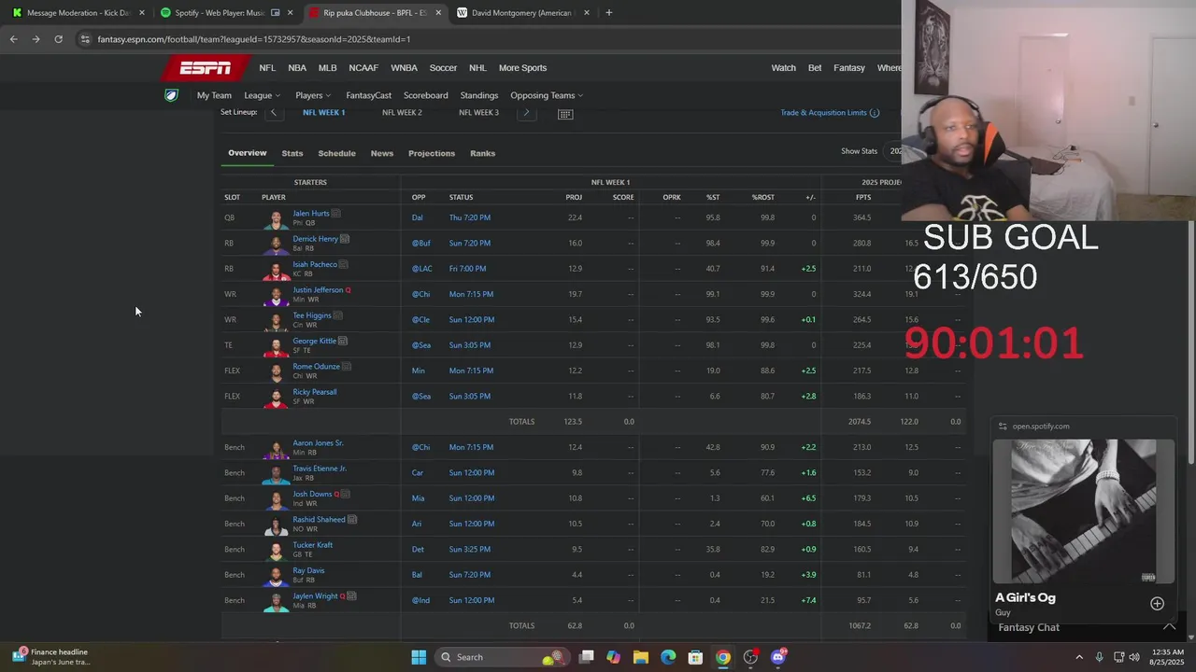Show hidden system tray icons
Image resolution: width=1196 pixels, height=672 pixels.
pos(1079,657)
